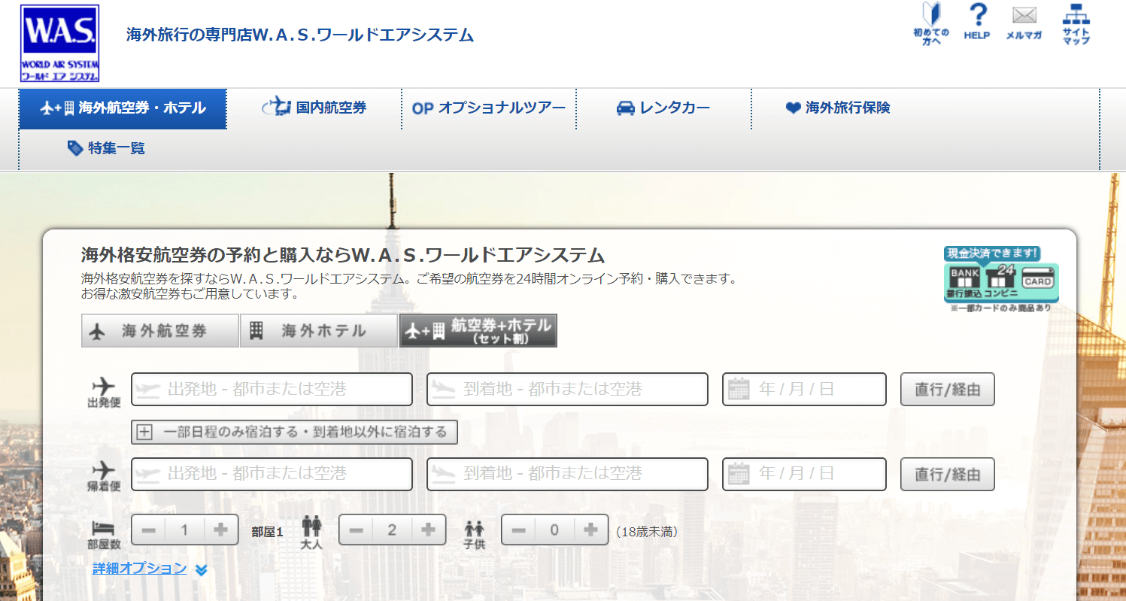Open the HELP question mark icon
This screenshot has width=1126, height=601.
(x=977, y=22)
